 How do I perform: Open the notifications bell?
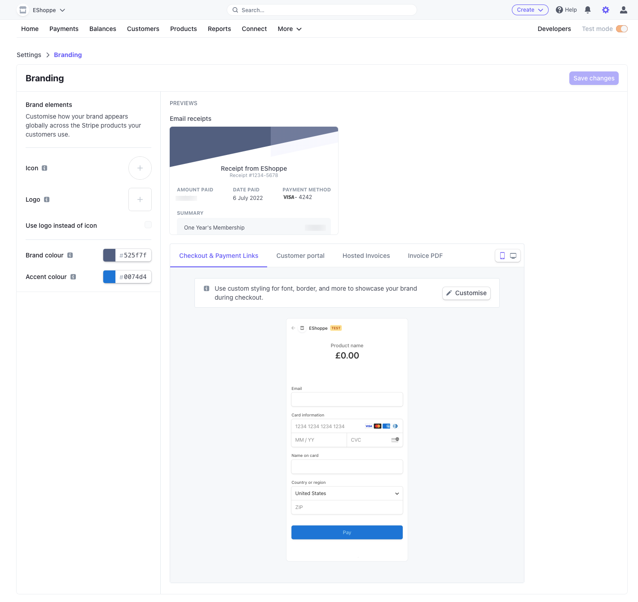(x=588, y=10)
